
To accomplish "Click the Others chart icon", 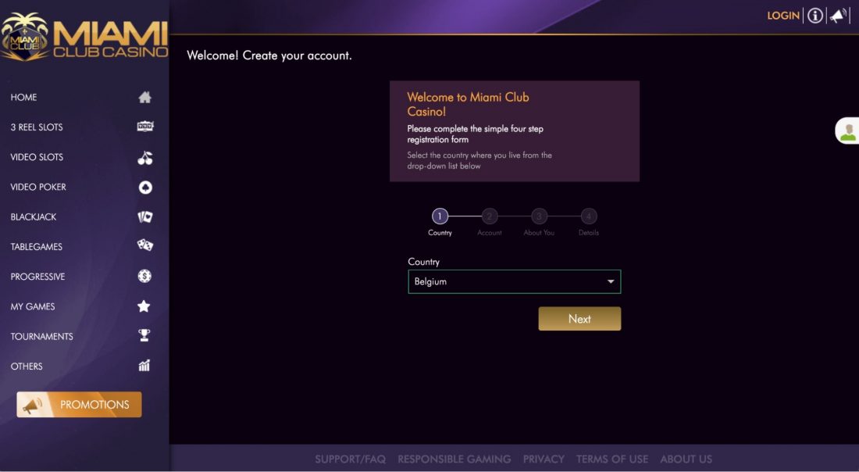I will pos(144,365).
